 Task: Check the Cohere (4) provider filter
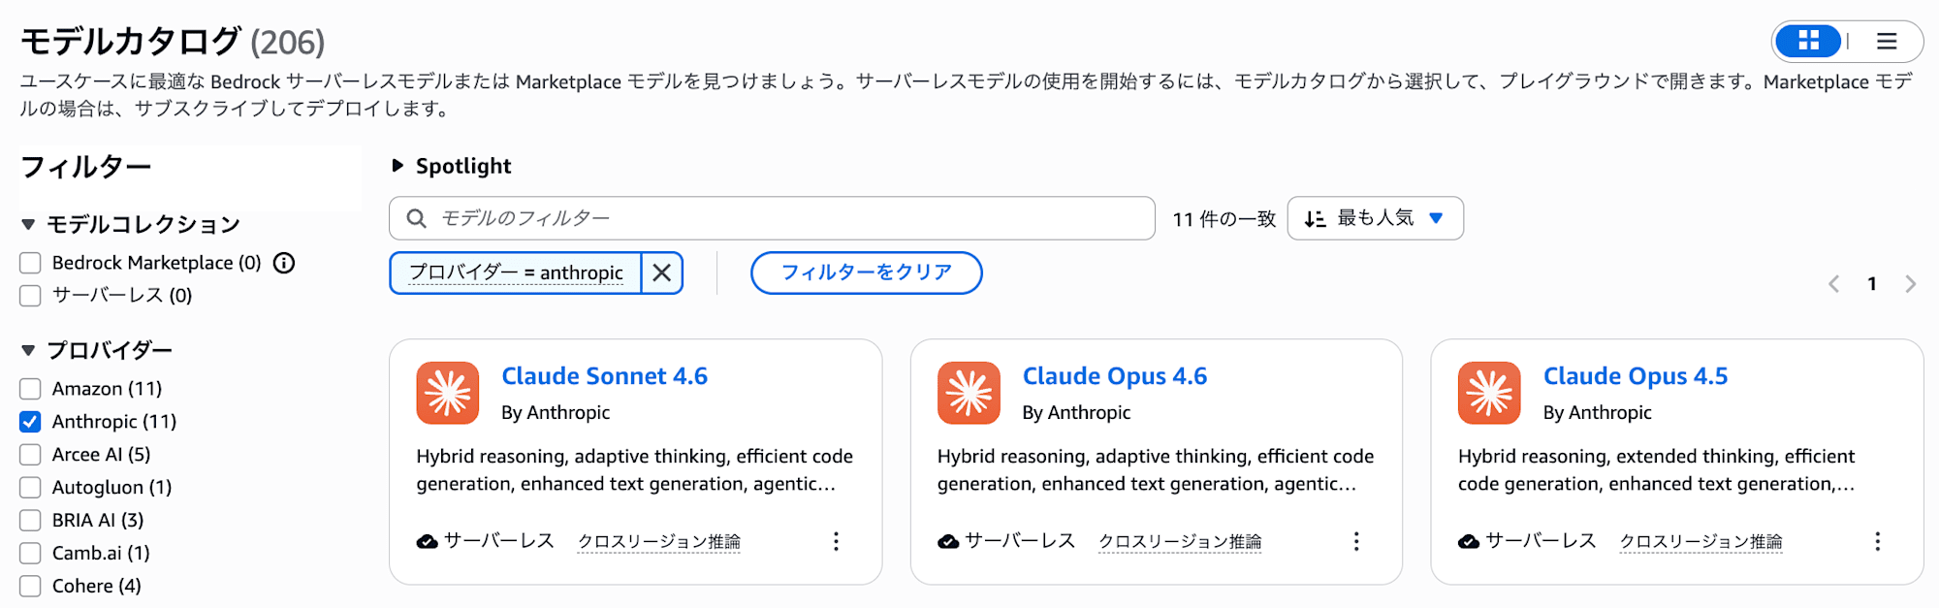pyautogui.click(x=29, y=586)
